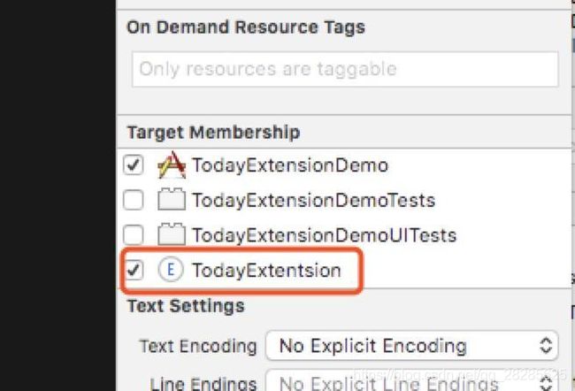Select the TodayExtentsion target name
Viewport: 575px width, 391px height.
pyautogui.click(x=266, y=271)
